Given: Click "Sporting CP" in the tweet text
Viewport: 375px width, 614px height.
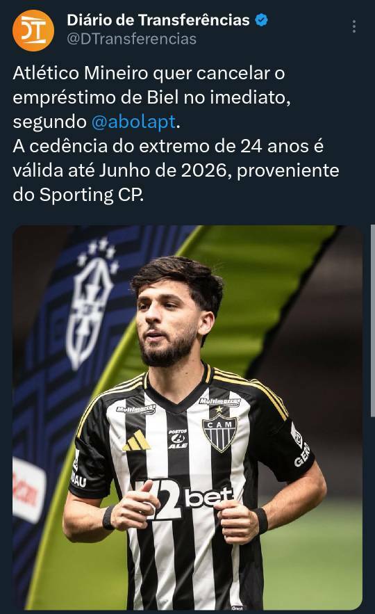Looking at the screenshot, I should click(x=92, y=195).
